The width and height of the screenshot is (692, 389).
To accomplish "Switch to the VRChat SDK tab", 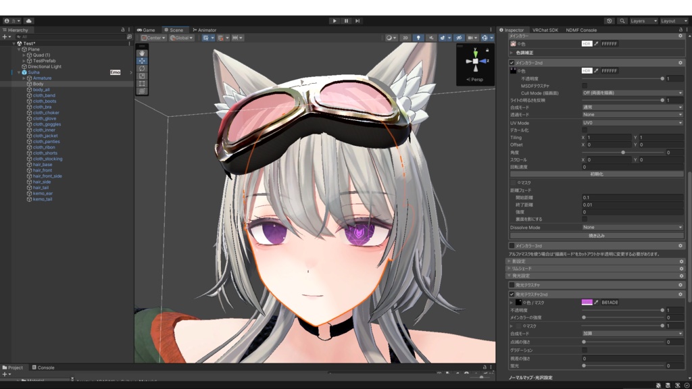I will pyautogui.click(x=545, y=30).
